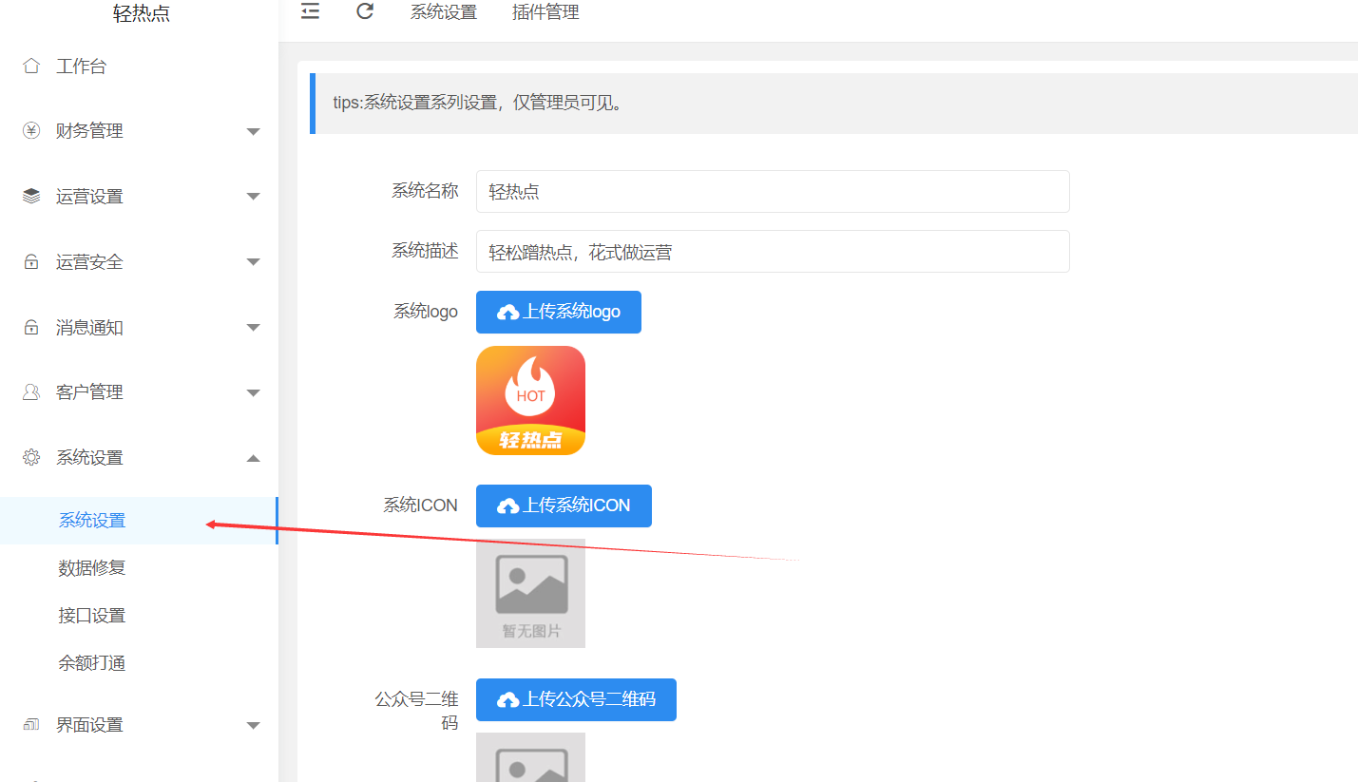Click the refresh icon in top bar
This screenshot has width=1358, height=782.
point(365,11)
